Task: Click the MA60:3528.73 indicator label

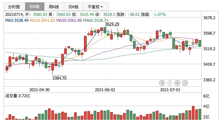Action: coord(96,20)
